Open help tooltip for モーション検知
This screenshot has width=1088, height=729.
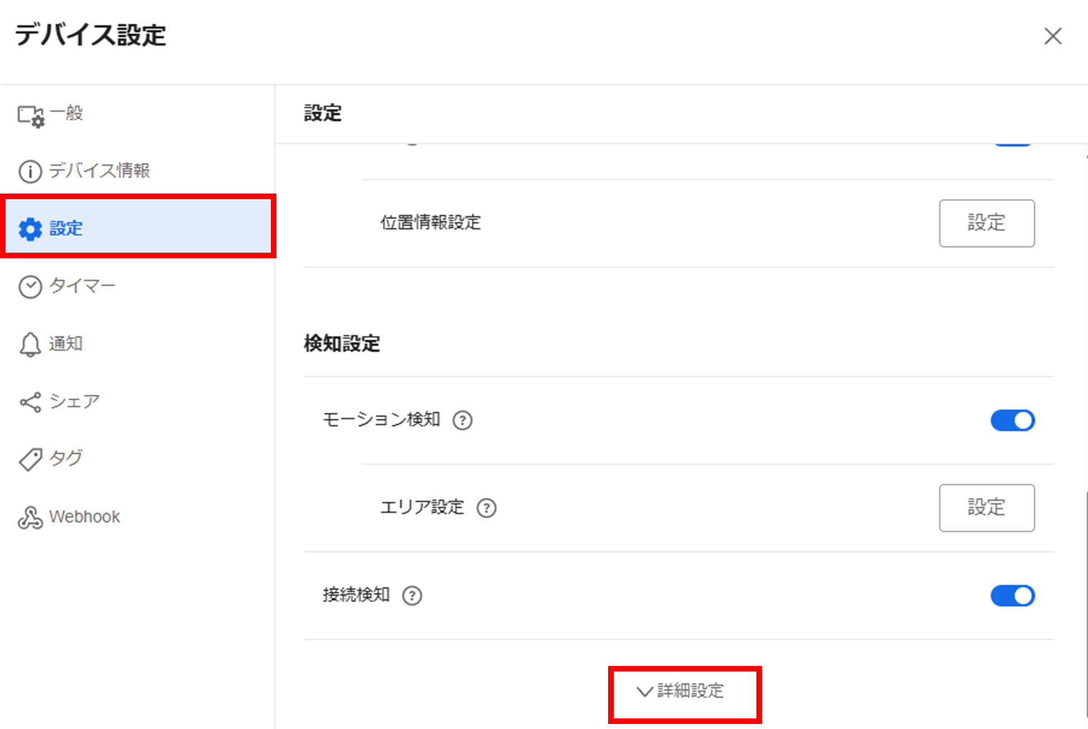pyautogui.click(x=464, y=421)
